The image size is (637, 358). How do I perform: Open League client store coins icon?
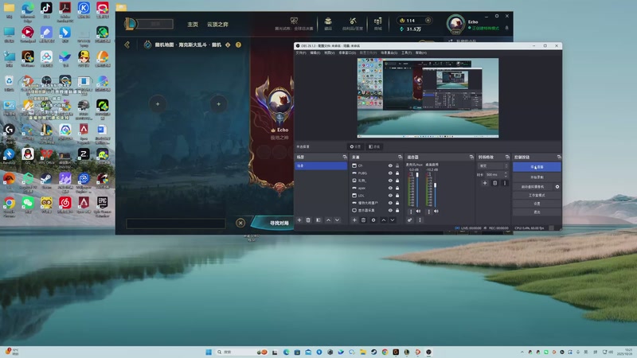377,21
